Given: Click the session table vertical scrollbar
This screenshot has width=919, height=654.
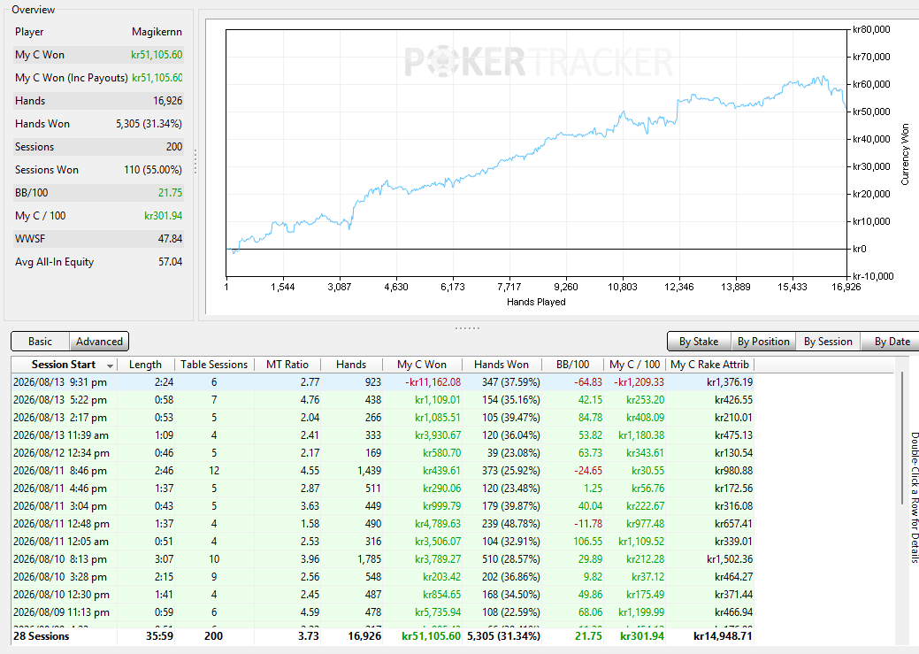Looking at the screenshot, I should [x=902, y=438].
